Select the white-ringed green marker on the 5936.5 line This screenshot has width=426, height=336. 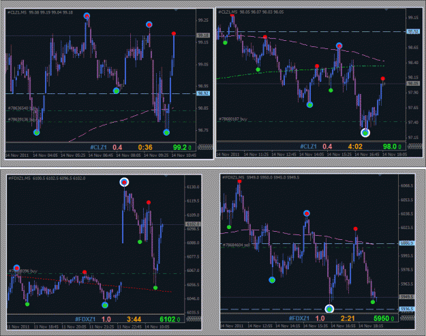coord(329,309)
